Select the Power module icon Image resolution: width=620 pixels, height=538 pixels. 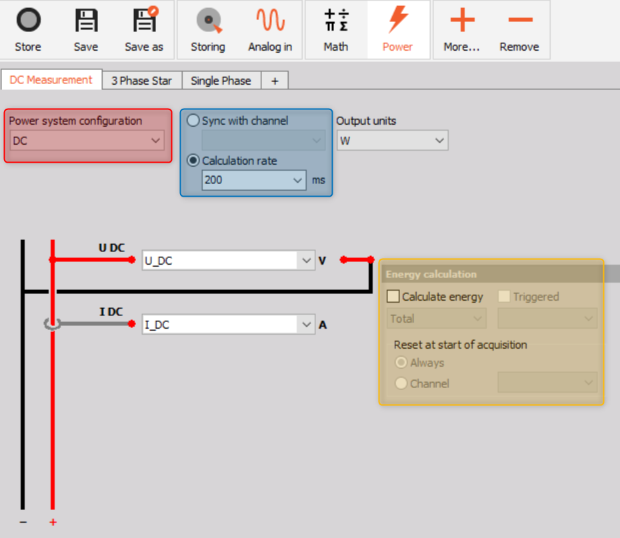coord(398,19)
